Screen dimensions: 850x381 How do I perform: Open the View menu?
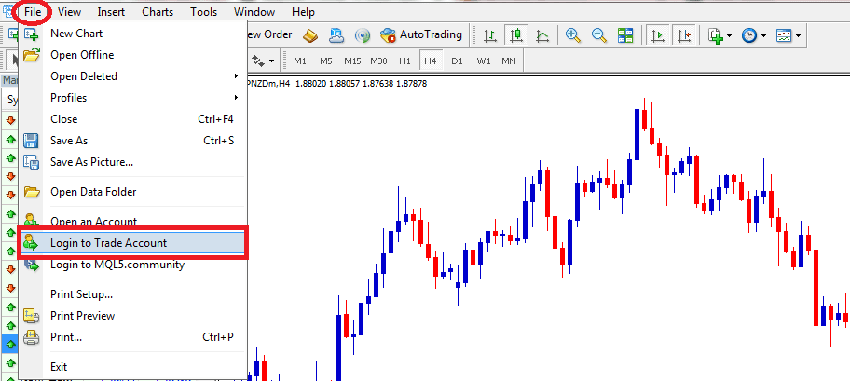[x=69, y=11]
